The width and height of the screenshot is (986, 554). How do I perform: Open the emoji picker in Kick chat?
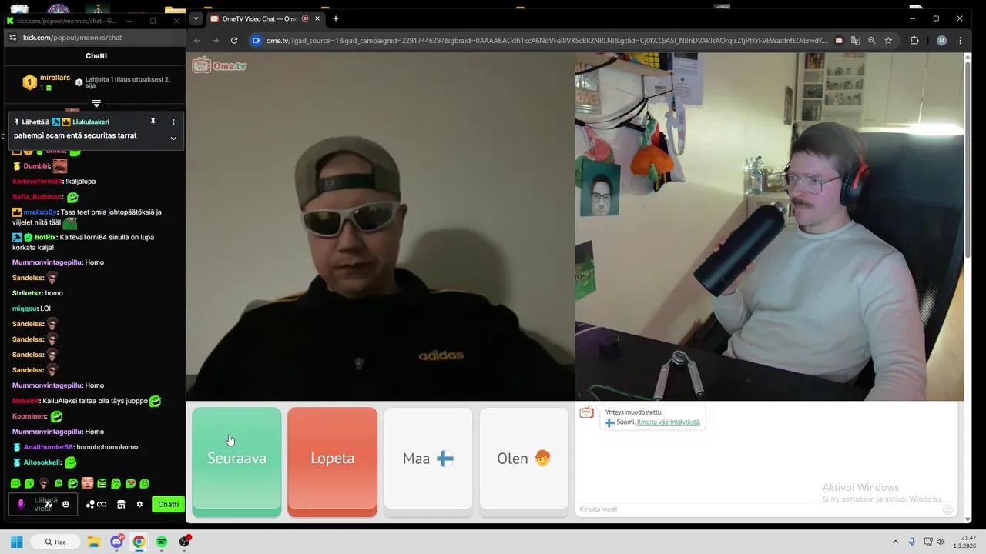[x=65, y=505]
